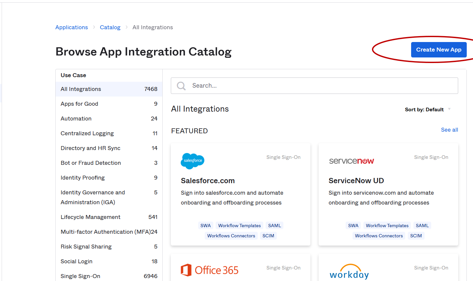
Task: Click the Office 365 logo
Action: [209, 270]
